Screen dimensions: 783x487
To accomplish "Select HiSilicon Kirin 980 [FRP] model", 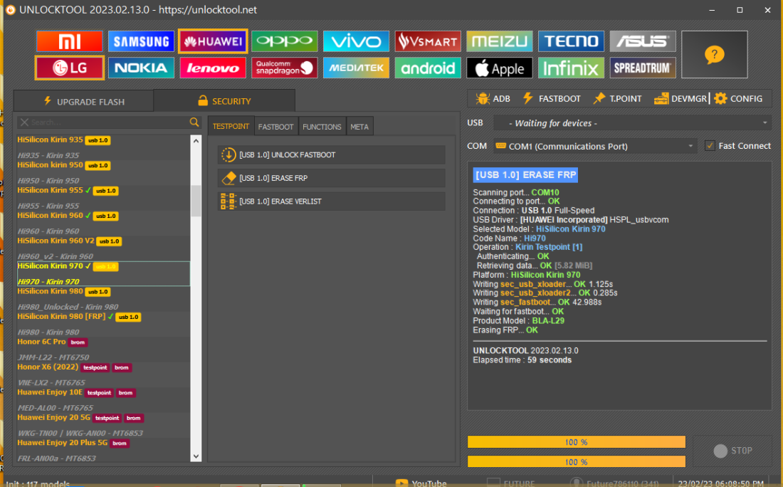I will tap(103, 324).
